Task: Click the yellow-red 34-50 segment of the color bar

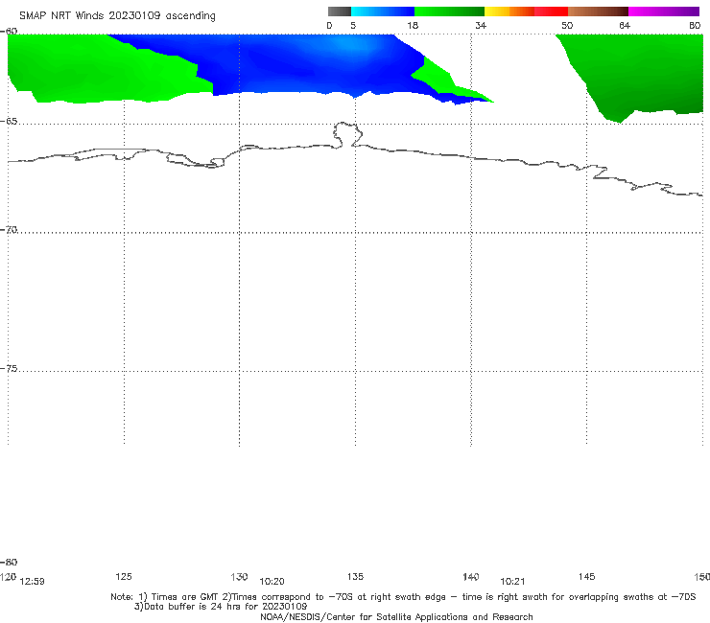Action: point(526,12)
